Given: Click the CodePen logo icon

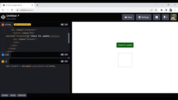Looking at the screenshot, I should pos(3,17).
